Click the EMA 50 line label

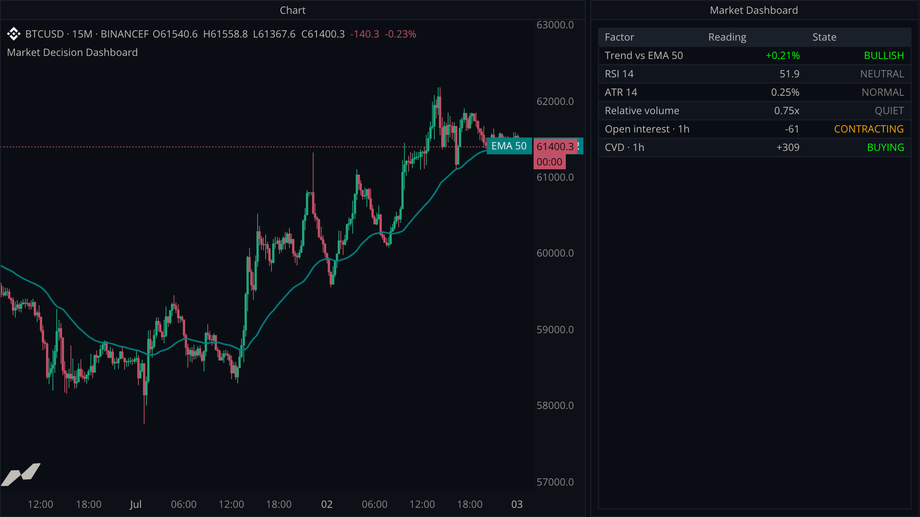tap(509, 146)
